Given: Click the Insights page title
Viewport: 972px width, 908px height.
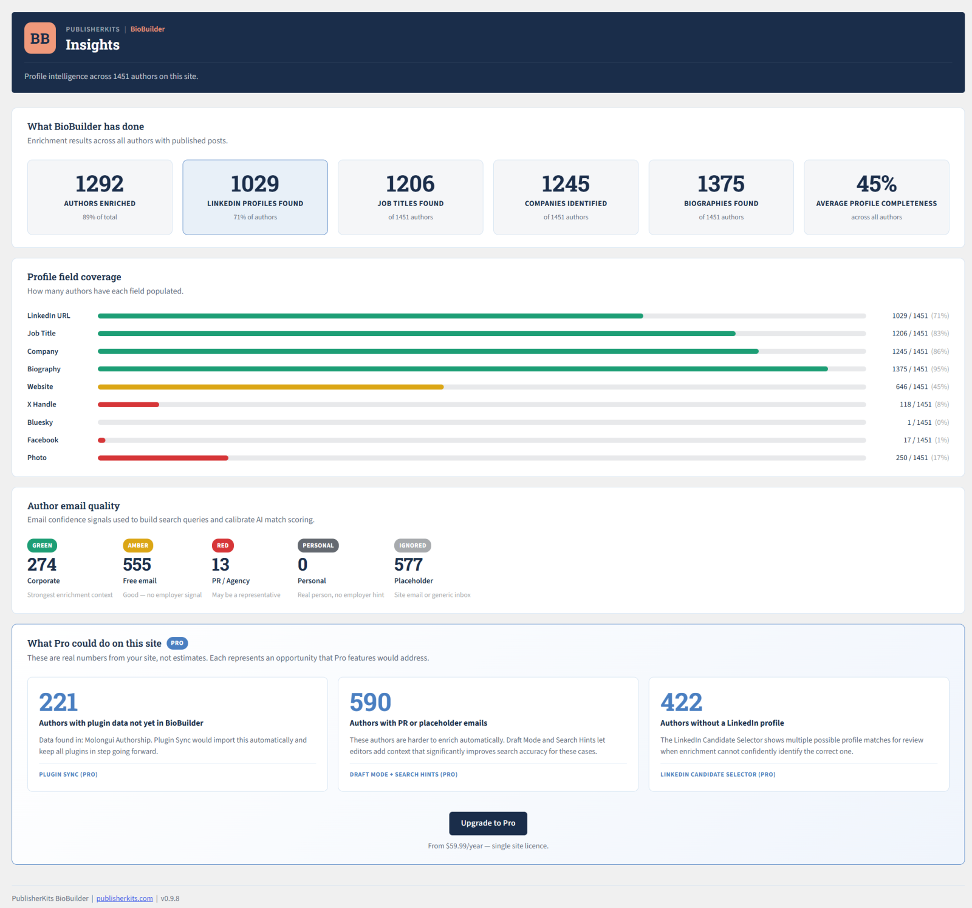Looking at the screenshot, I should pos(92,45).
